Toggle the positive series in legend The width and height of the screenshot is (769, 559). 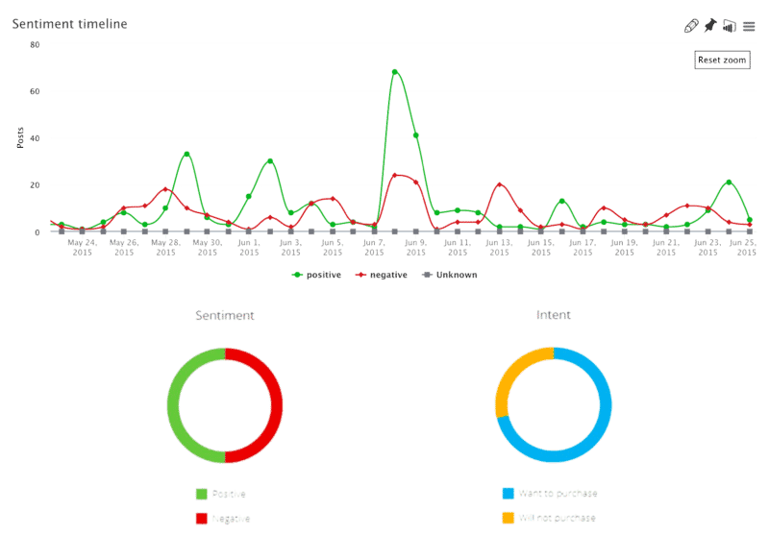point(315,275)
